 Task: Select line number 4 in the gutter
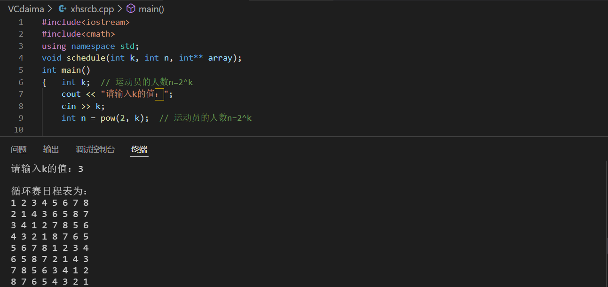pyautogui.click(x=21, y=57)
